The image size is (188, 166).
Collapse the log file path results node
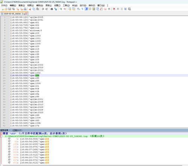pos(1,136)
